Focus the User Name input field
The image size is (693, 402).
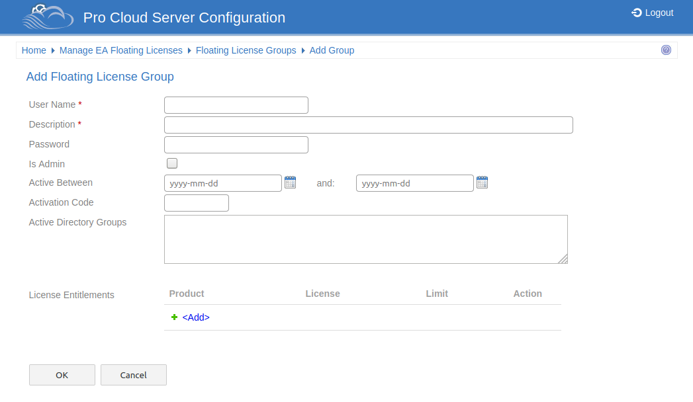point(236,105)
